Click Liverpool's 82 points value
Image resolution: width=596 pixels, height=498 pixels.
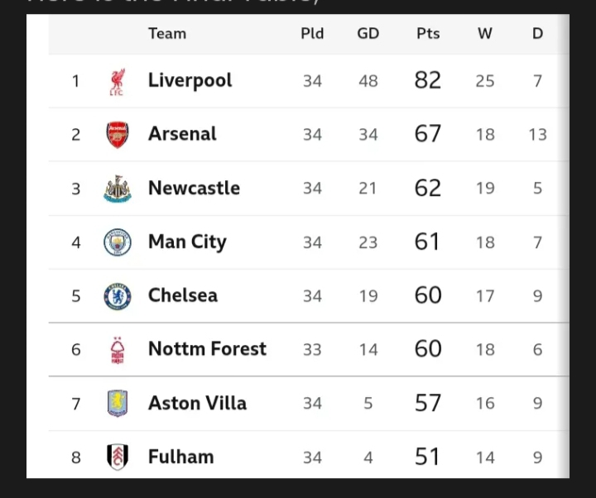[428, 80]
